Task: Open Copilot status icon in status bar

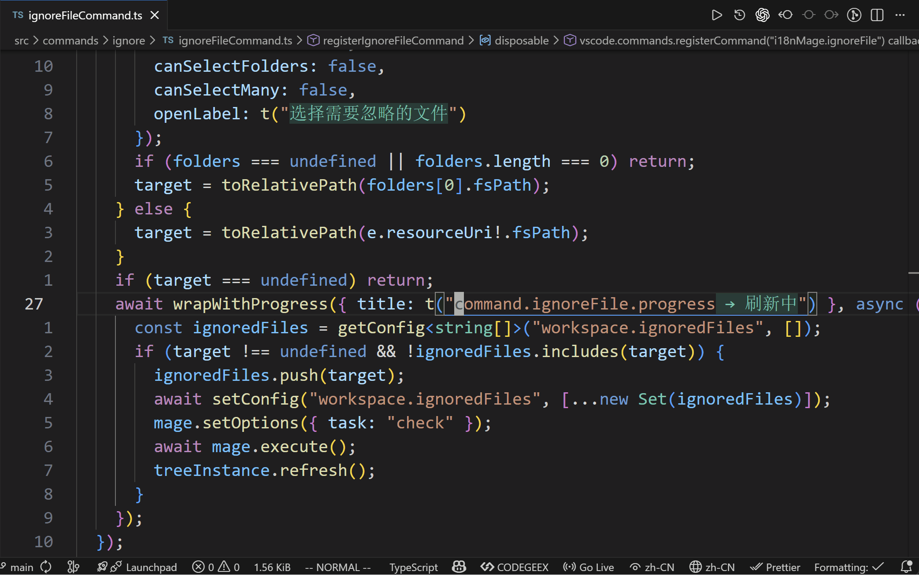Action: tap(459, 567)
